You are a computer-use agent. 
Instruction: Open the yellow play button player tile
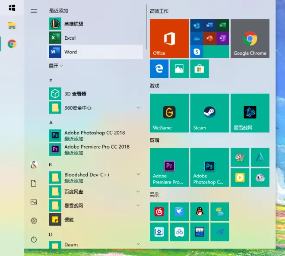coord(240,177)
